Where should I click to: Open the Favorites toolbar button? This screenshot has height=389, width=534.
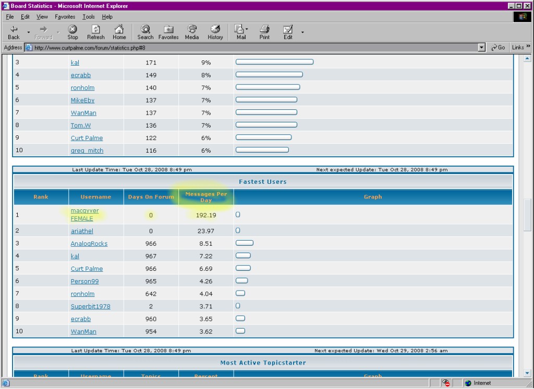click(x=168, y=32)
